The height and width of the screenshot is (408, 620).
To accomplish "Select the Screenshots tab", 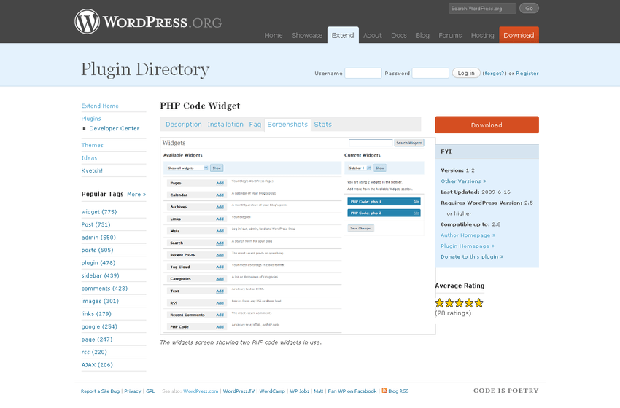I will 287,125.
